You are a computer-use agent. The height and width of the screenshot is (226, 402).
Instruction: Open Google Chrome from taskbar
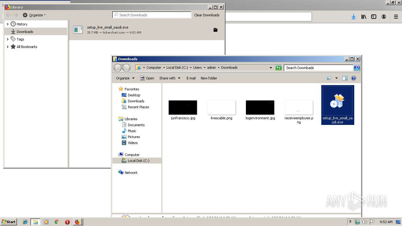tap(57, 222)
